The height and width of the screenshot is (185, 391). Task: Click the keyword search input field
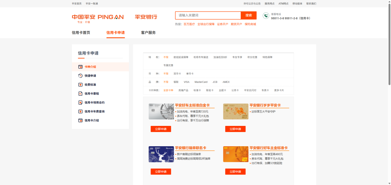pos(208,15)
